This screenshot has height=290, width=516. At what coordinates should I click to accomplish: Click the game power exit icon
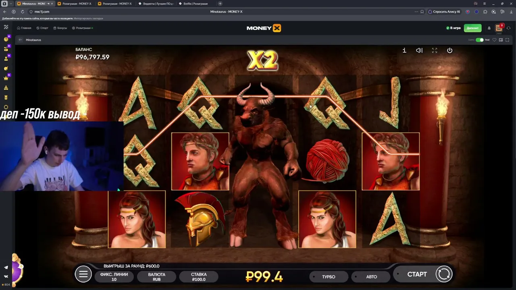449,50
